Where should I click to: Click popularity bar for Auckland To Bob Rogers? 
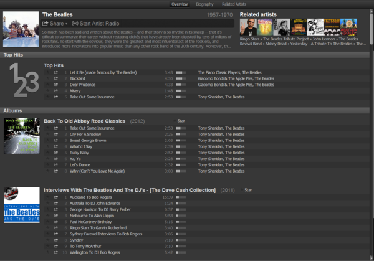pyautogui.click(x=181, y=197)
